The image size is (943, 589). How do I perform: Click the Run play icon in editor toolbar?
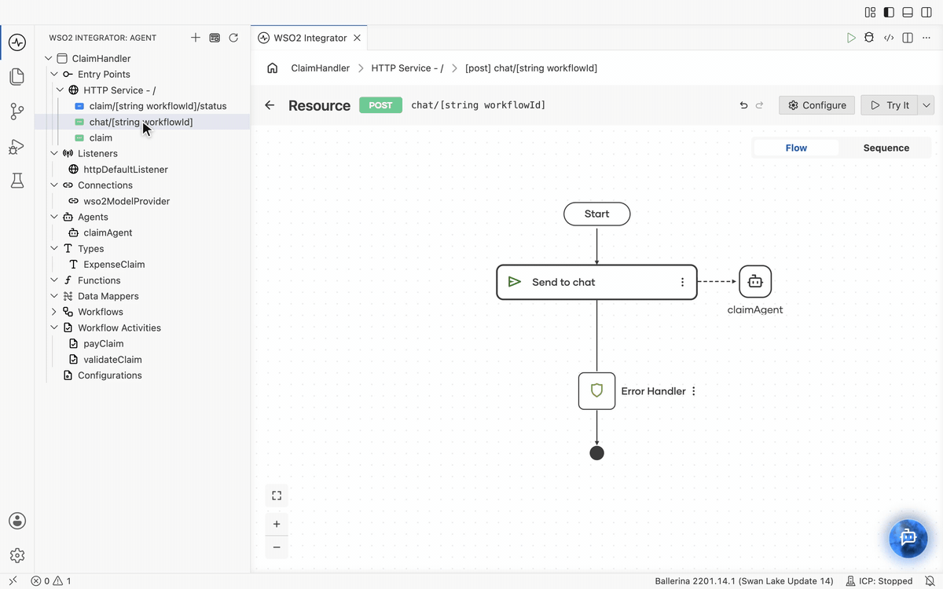pos(851,38)
